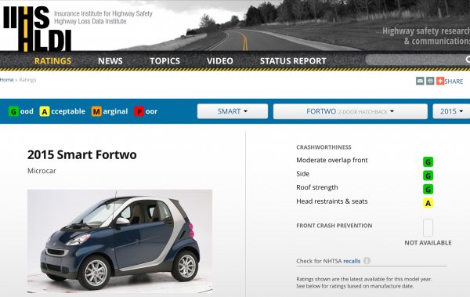The width and height of the screenshot is (470, 297).
Task: Click the Head restraints A rating badge
Action: (x=428, y=203)
